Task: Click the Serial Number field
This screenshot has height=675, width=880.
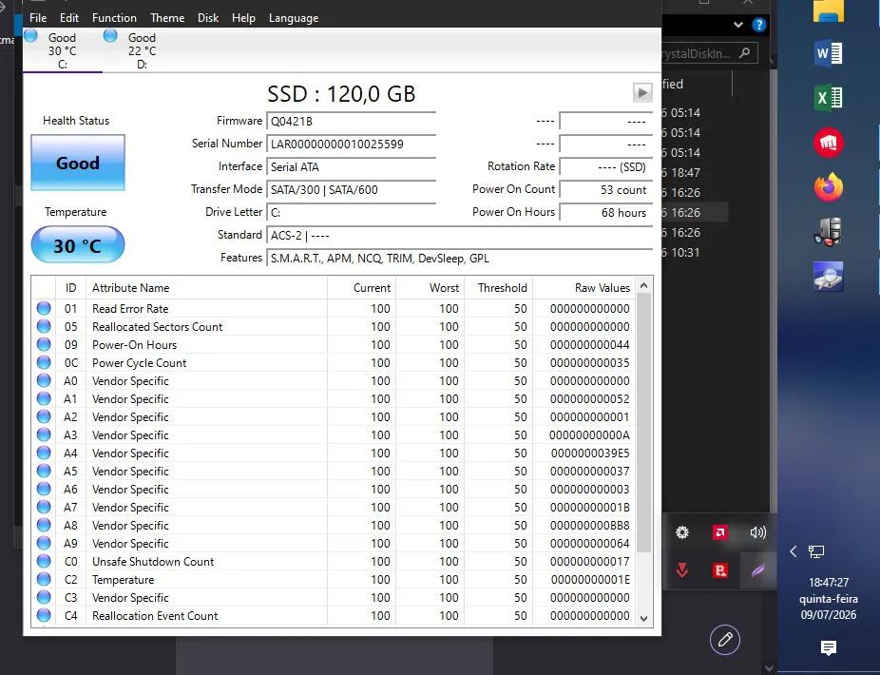Action: (352, 144)
